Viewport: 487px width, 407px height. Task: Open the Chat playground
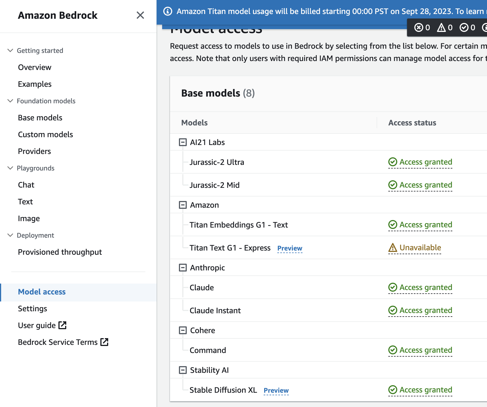tap(26, 185)
